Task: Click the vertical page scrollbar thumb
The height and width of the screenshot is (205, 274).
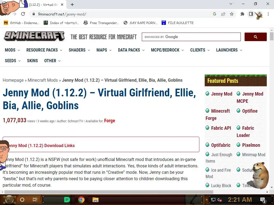Action: [x=272, y=36]
